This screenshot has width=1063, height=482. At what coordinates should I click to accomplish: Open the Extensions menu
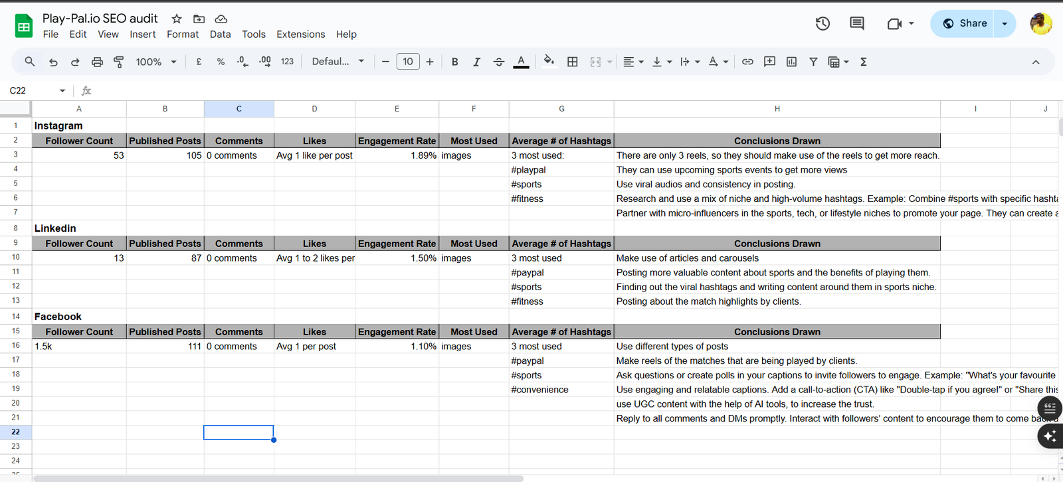pyautogui.click(x=300, y=35)
